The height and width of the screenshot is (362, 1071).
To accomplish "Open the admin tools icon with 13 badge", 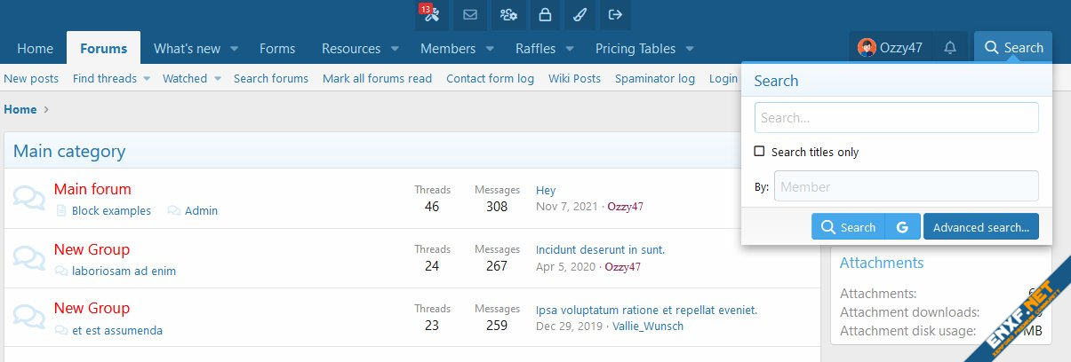I will [x=431, y=14].
